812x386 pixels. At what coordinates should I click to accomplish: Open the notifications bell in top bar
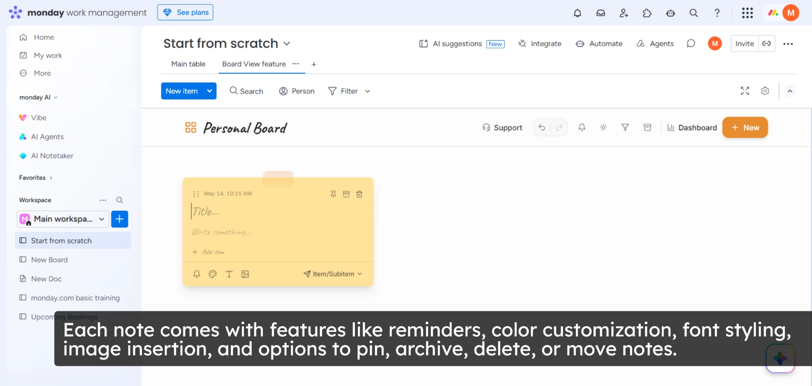tap(577, 13)
